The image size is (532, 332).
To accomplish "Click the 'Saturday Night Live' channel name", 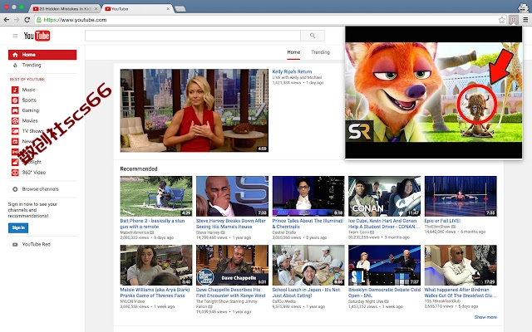I will pos(366,301).
